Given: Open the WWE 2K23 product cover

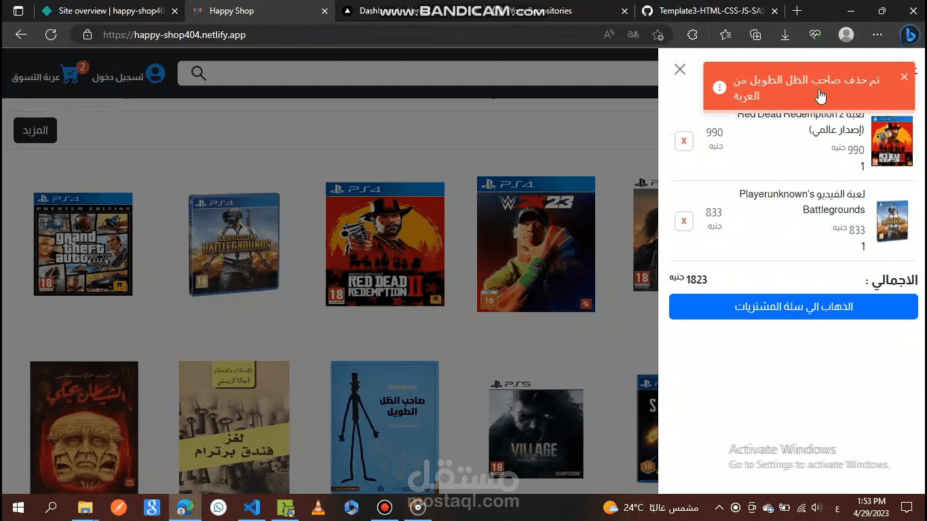Looking at the screenshot, I should coord(536,244).
